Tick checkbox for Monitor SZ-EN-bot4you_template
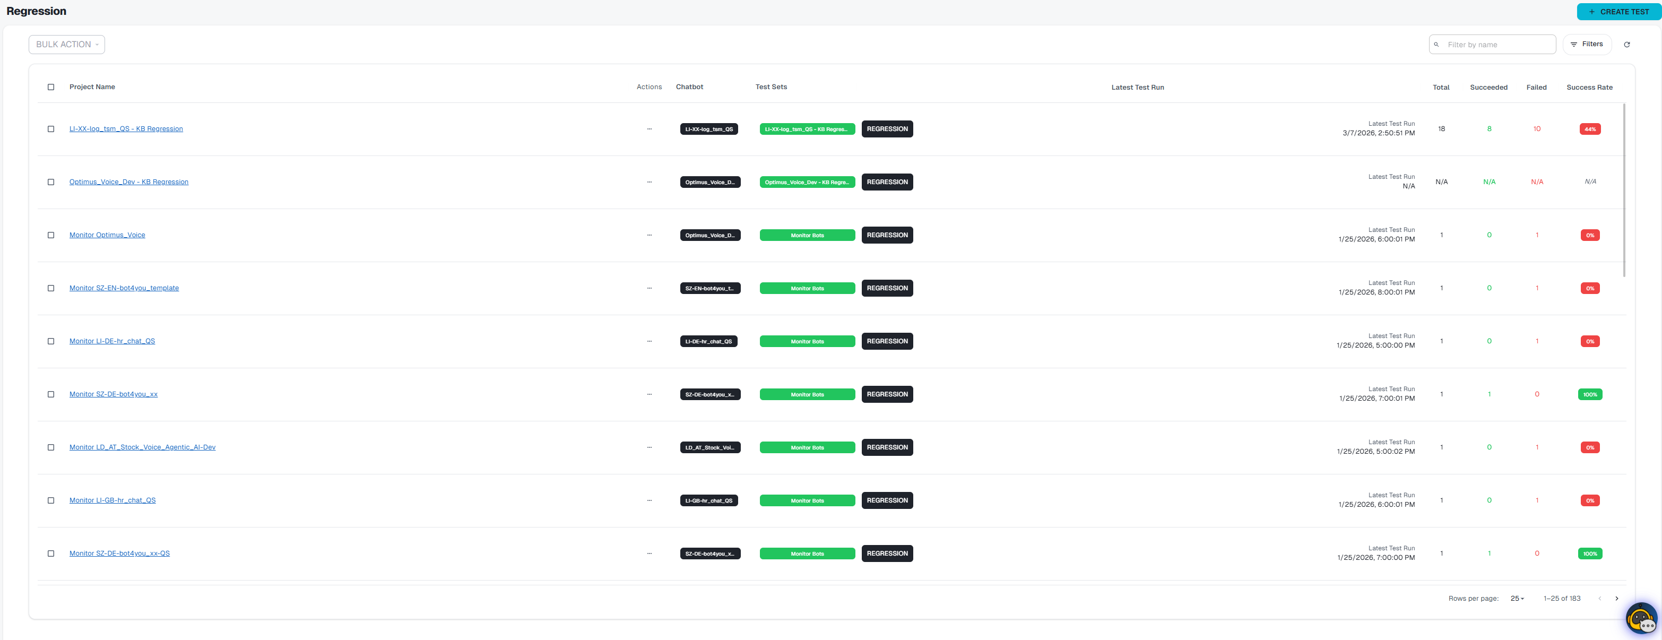The height and width of the screenshot is (640, 1662). (51, 288)
